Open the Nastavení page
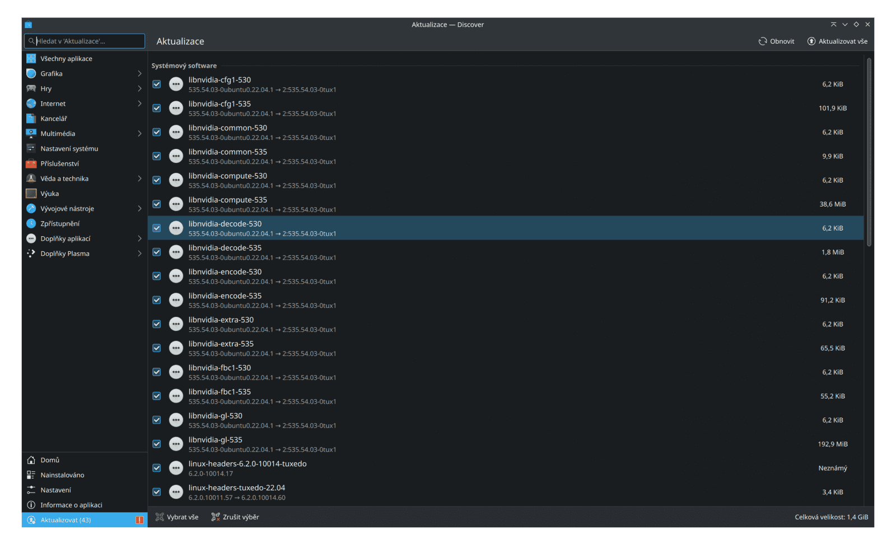The height and width of the screenshot is (553, 896). (85, 490)
